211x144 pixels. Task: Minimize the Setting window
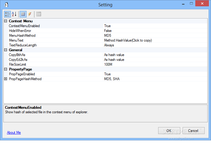click(x=183, y=4)
